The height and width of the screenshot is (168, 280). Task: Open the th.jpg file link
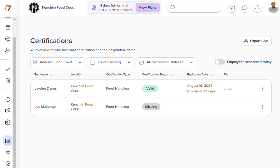pos(228,88)
